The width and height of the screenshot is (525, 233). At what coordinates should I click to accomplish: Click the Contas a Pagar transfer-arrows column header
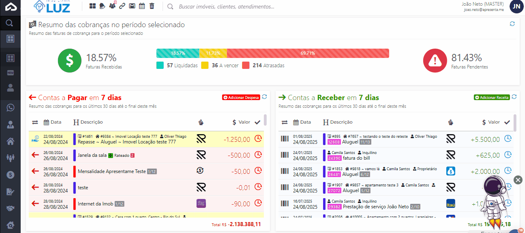point(35,122)
